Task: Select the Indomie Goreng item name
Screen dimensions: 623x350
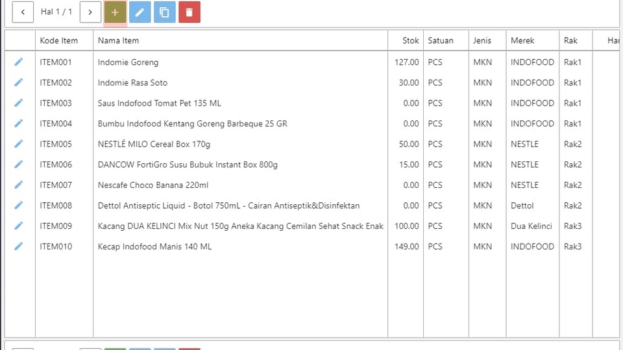Action: pos(128,62)
